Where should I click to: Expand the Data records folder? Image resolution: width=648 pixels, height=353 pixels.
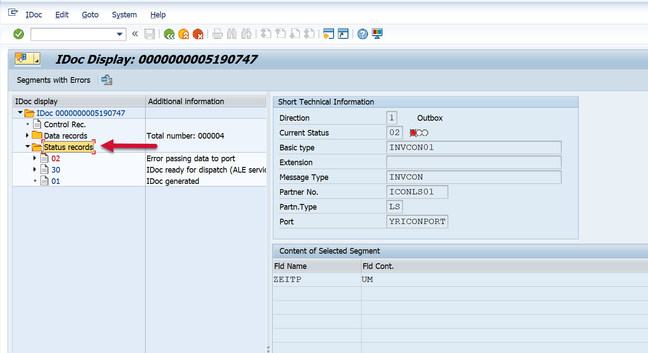click(27, 136)
